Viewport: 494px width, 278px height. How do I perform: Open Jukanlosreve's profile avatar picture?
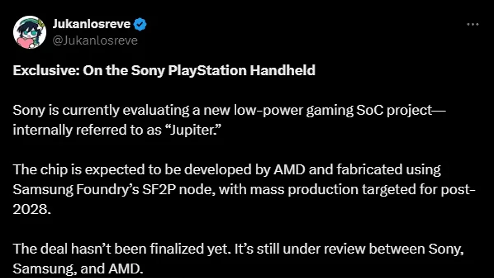click(x=30, y=33)
